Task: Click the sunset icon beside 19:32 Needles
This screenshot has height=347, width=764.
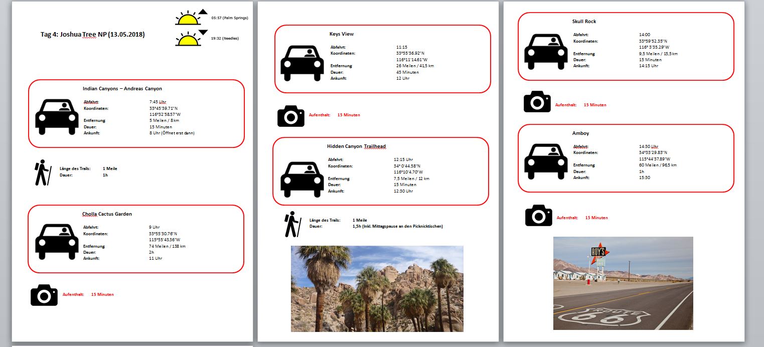Action: coord(188,39)
